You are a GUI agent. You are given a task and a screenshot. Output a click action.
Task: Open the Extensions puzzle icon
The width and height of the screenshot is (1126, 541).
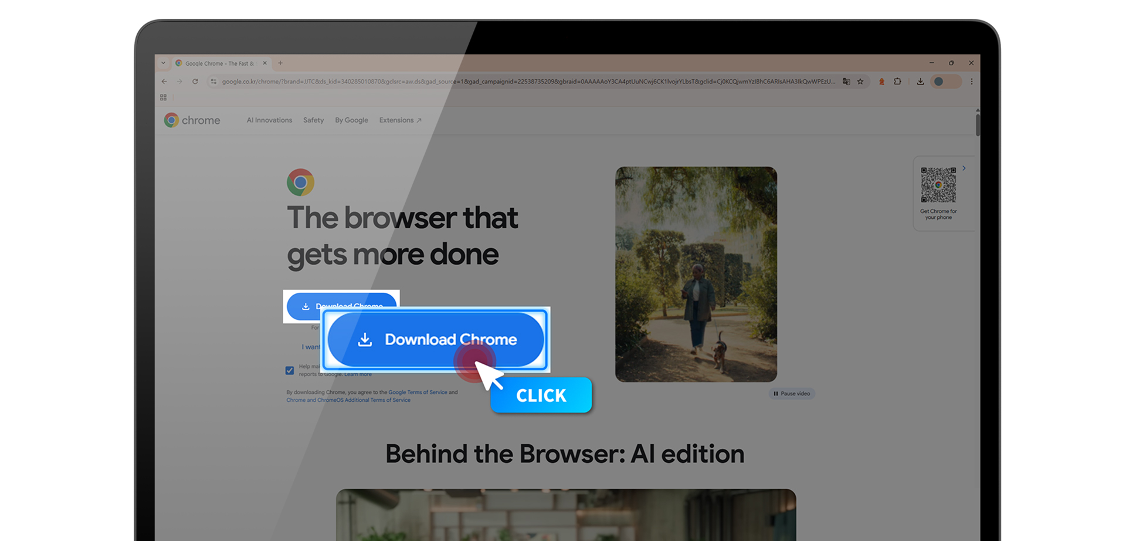(x=897, y=82)
